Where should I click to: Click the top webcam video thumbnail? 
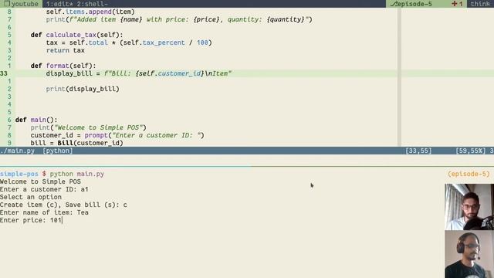469,207
